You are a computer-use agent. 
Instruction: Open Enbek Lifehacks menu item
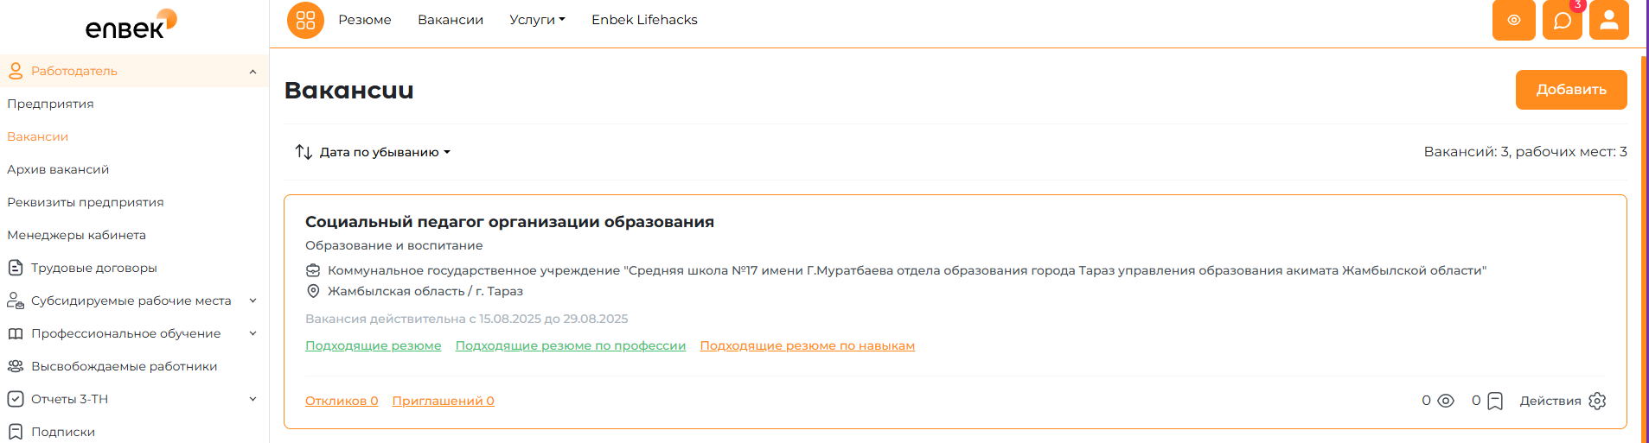pyautogui.click(x=644, y=20)
